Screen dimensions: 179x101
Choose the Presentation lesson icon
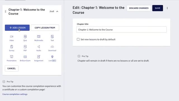pos(11,57)
